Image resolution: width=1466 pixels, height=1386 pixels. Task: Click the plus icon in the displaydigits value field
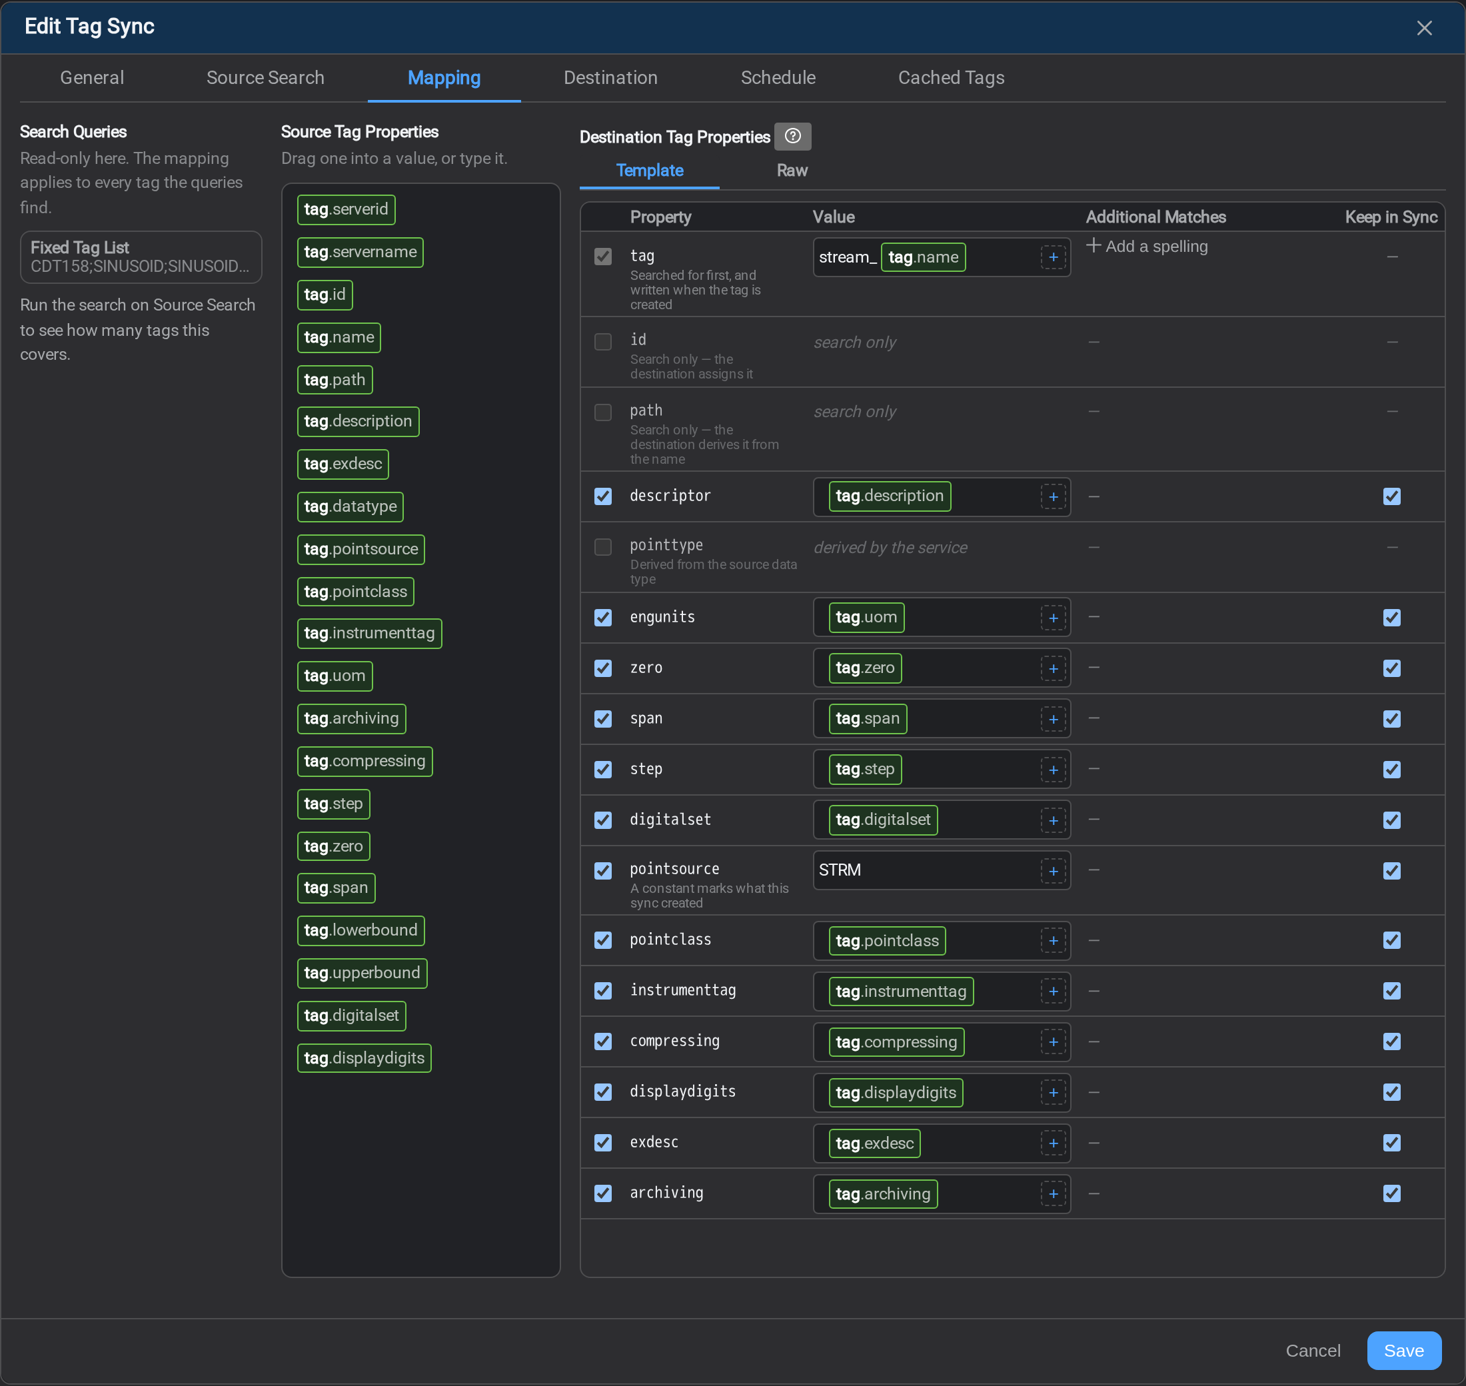pyautogui.click(x=1053, y=1093)
